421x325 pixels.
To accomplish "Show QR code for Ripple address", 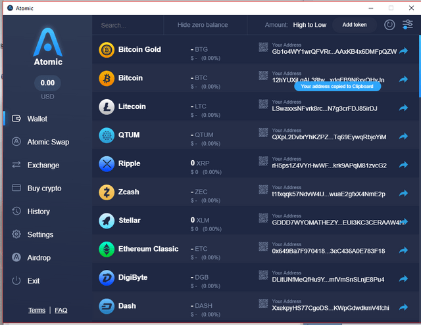I will coord(263,161).
